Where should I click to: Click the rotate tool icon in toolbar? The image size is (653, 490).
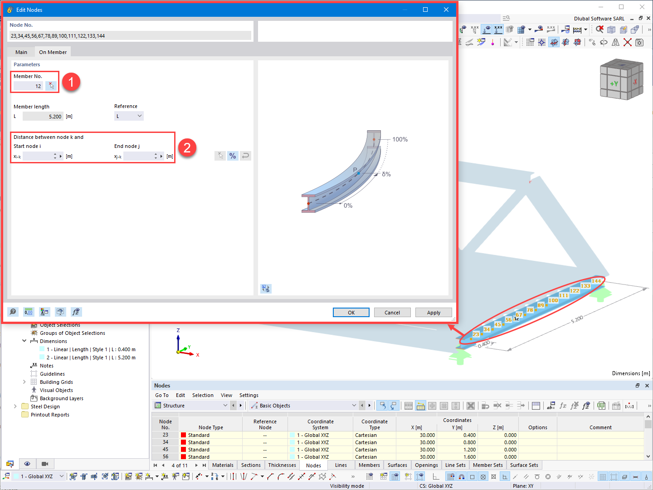click(x=604, y=42)
